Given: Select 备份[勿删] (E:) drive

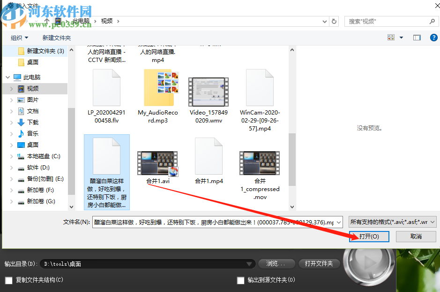Looking at the screenshot, I should 45,179.
